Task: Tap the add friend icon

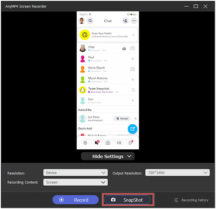Action: 125,21
